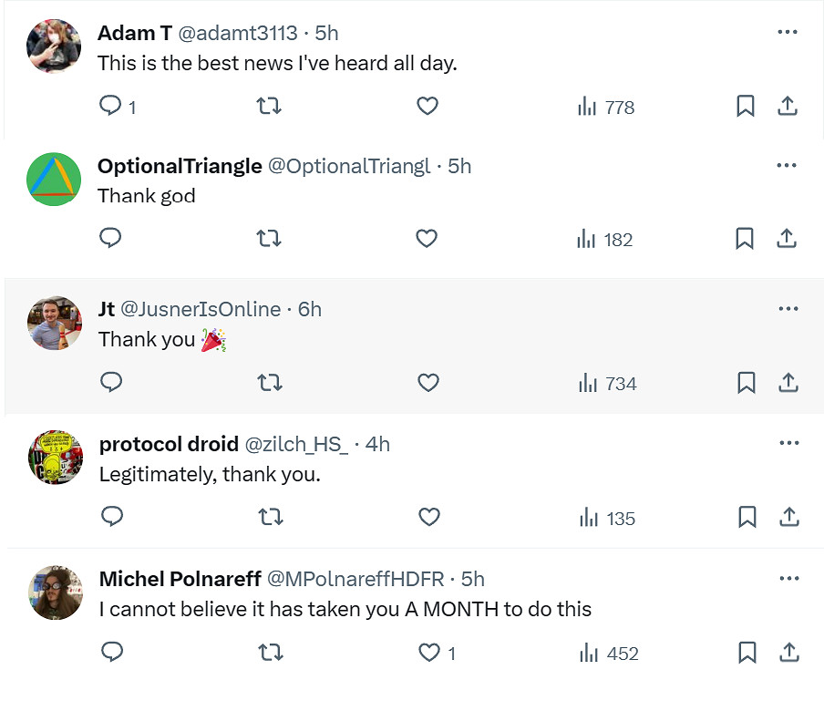Repost Jt's "Thank you" tweet

[270, 383]
